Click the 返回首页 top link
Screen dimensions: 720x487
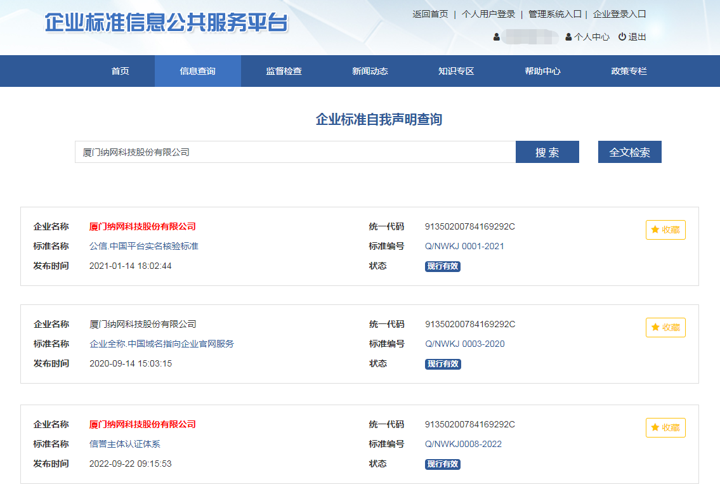point(430,14)
